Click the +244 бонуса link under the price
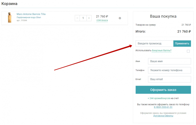 pos(102,20)
